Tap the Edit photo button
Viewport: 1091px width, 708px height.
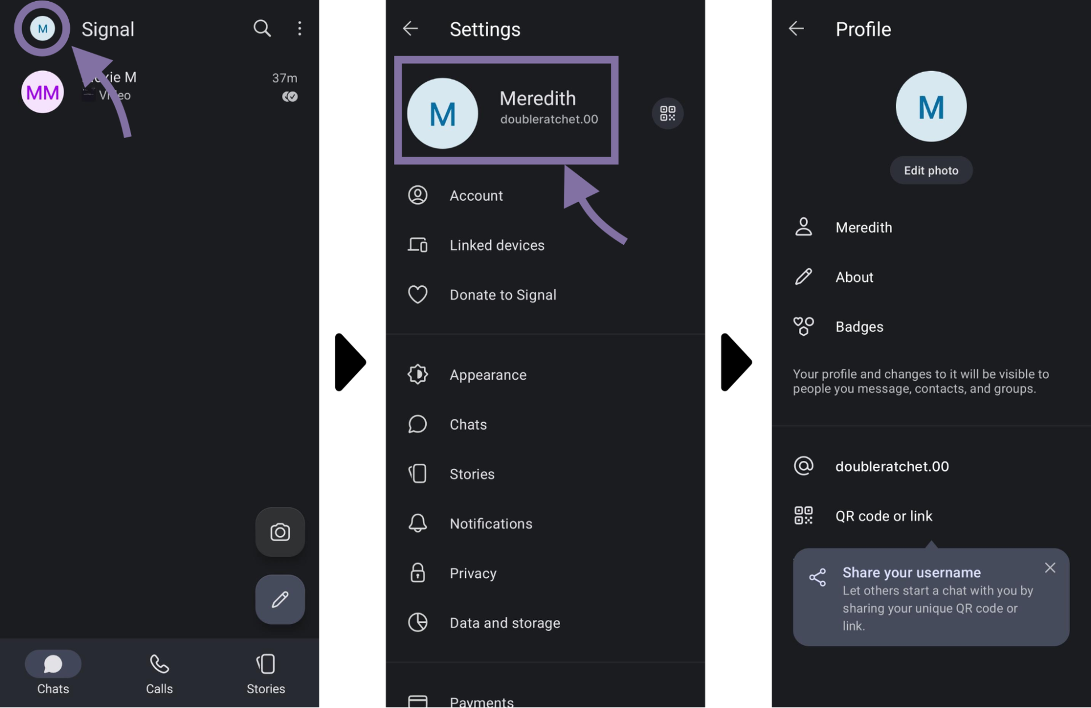click(931, 170)
